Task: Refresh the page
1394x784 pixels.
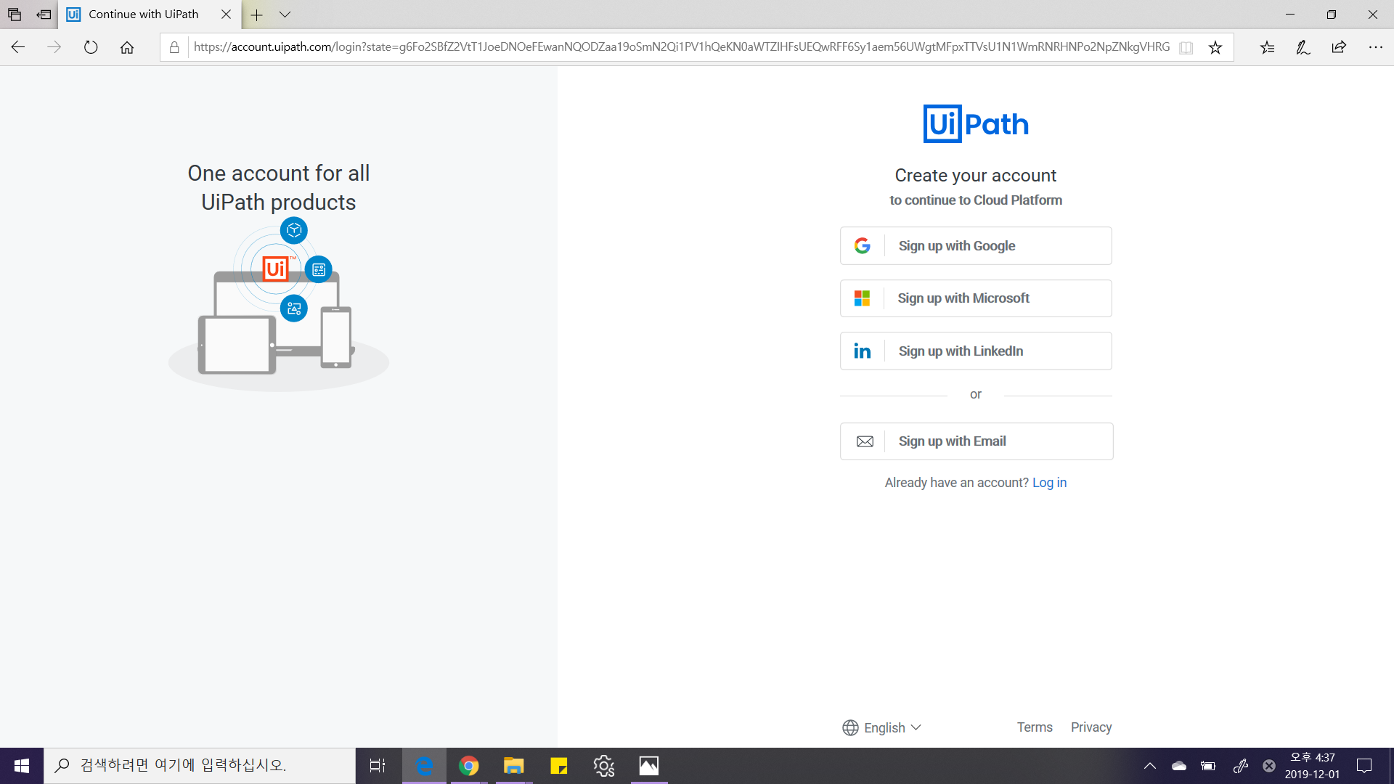Action: click(91, 47)
